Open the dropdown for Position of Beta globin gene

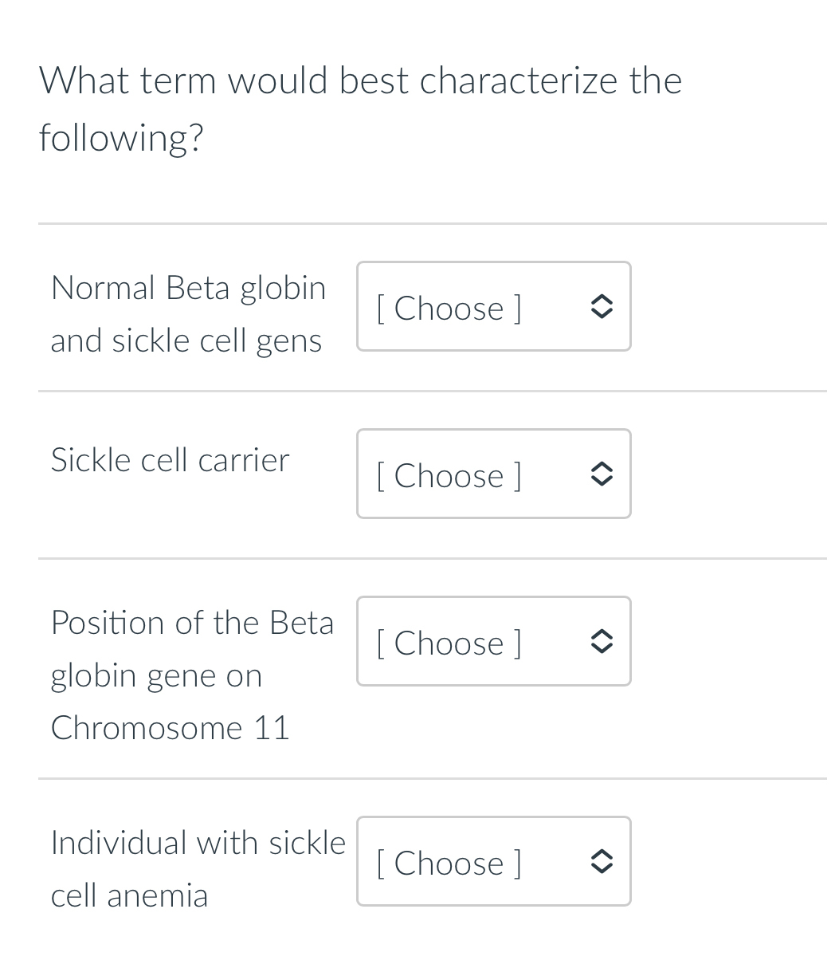coord(493,641)
